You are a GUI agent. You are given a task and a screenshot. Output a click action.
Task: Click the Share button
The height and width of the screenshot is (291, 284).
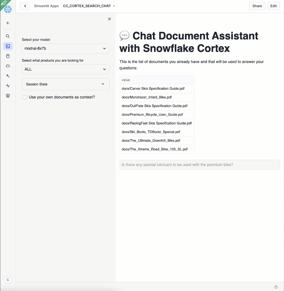point(257,6)
